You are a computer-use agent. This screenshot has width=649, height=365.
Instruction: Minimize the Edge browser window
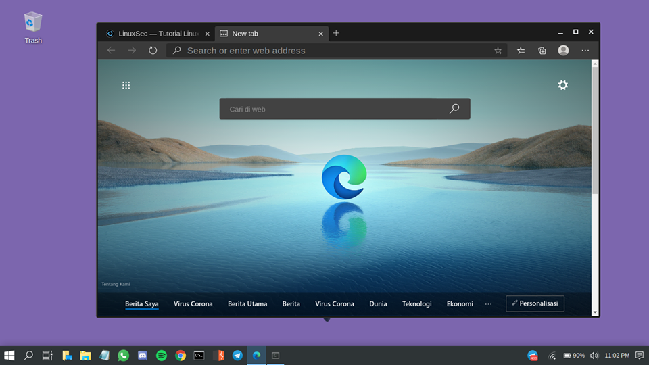pyautogui.click(x=560, y=32)
